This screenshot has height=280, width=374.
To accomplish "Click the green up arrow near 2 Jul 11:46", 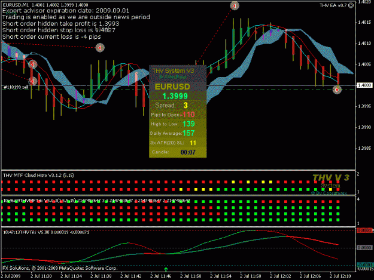I will (166, 269).
